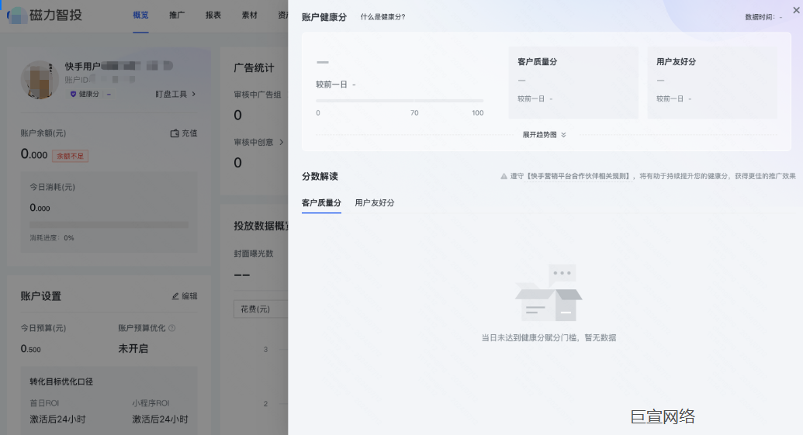Click the health score 0–100 progress bar
The height and width of the screenshot is (435, 803).
point(400,101)
